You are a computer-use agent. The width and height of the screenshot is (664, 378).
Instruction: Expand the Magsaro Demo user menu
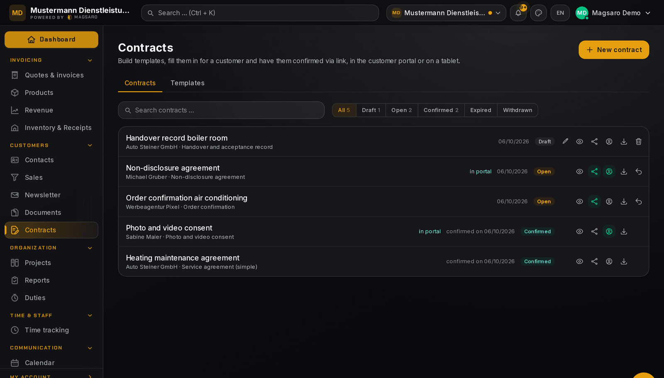[613, 13]
